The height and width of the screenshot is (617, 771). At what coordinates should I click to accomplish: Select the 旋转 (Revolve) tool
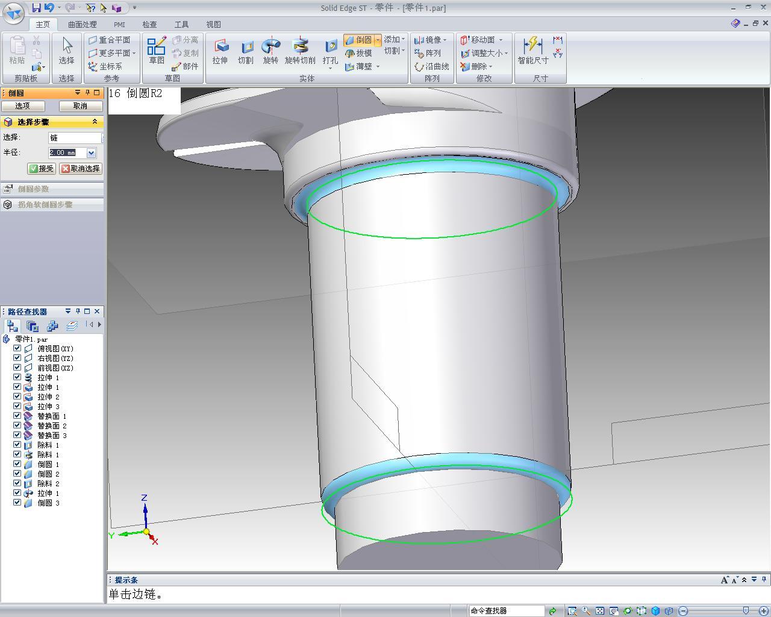point(271,52)
